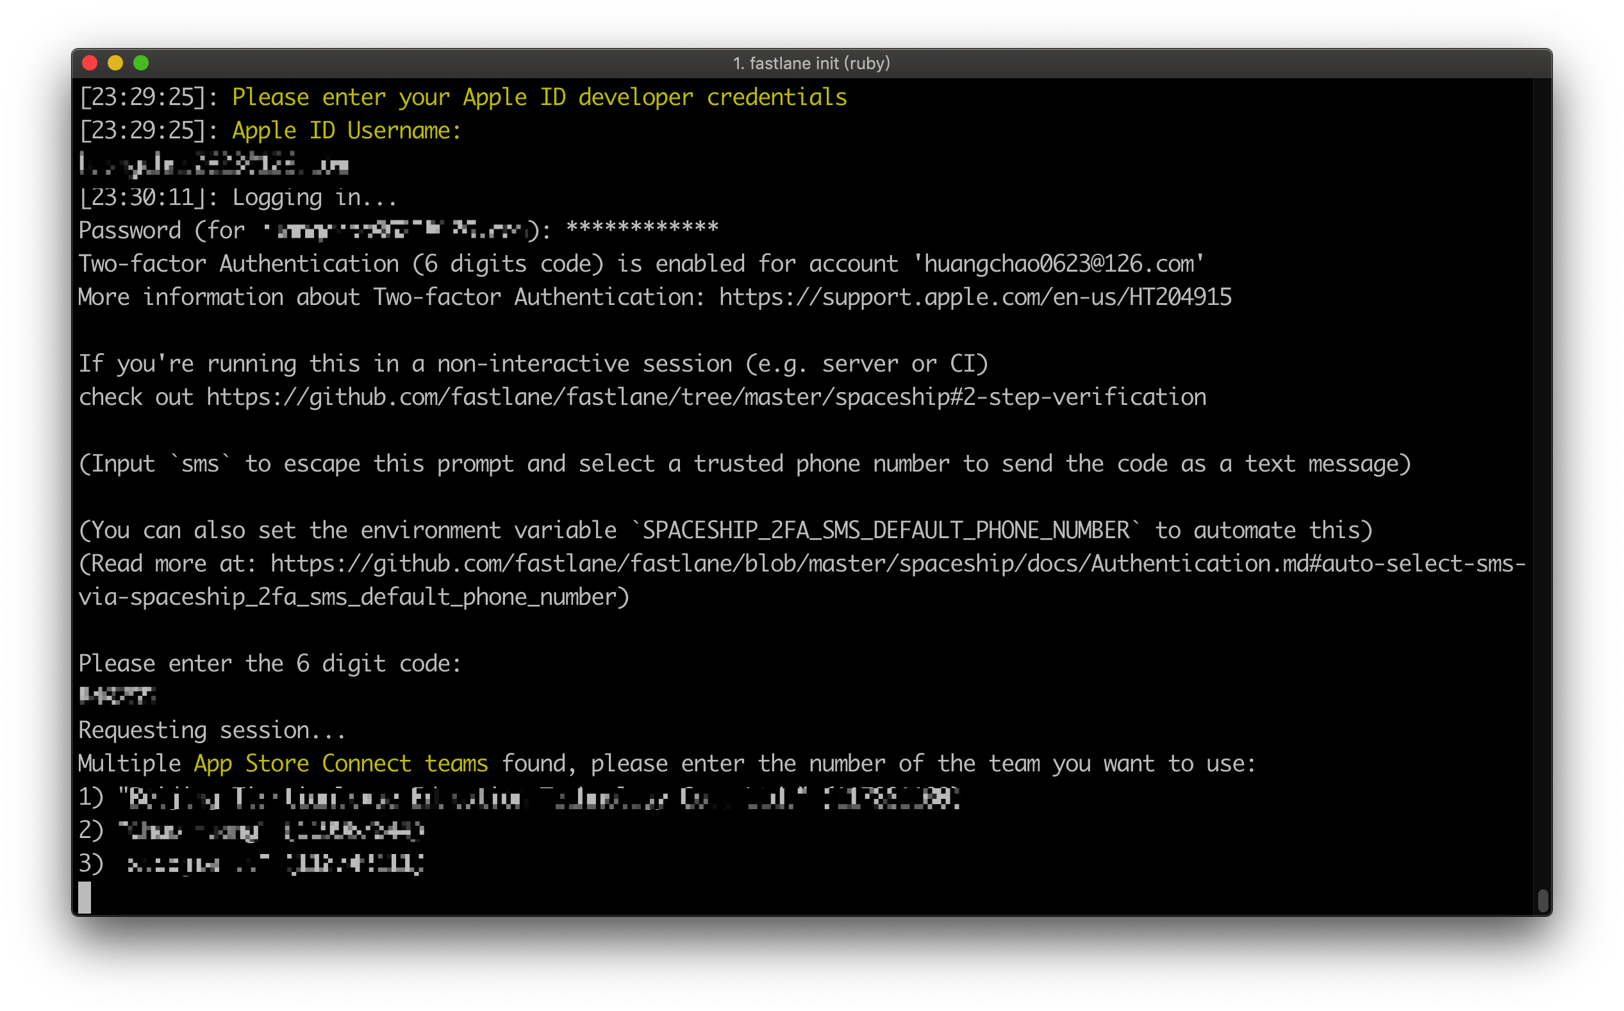
Task: Click the blinking cursor on the input line
Action: coord(85,898)
